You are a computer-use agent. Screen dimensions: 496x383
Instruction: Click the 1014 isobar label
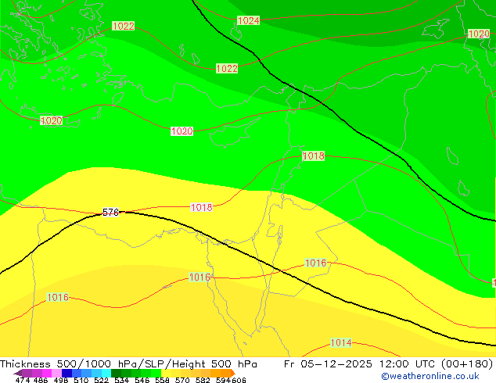pyautogui.click(x=340, y=343)
